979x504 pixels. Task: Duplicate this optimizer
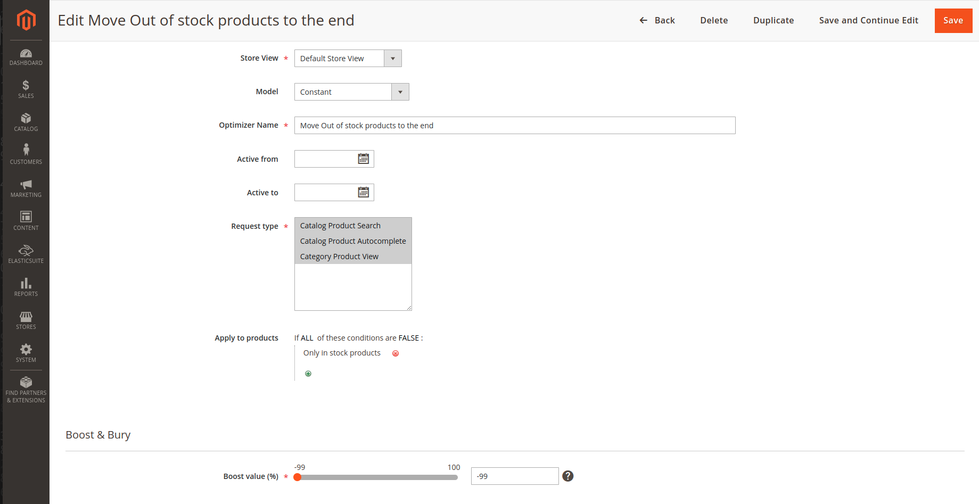click(x=773, y=20)
